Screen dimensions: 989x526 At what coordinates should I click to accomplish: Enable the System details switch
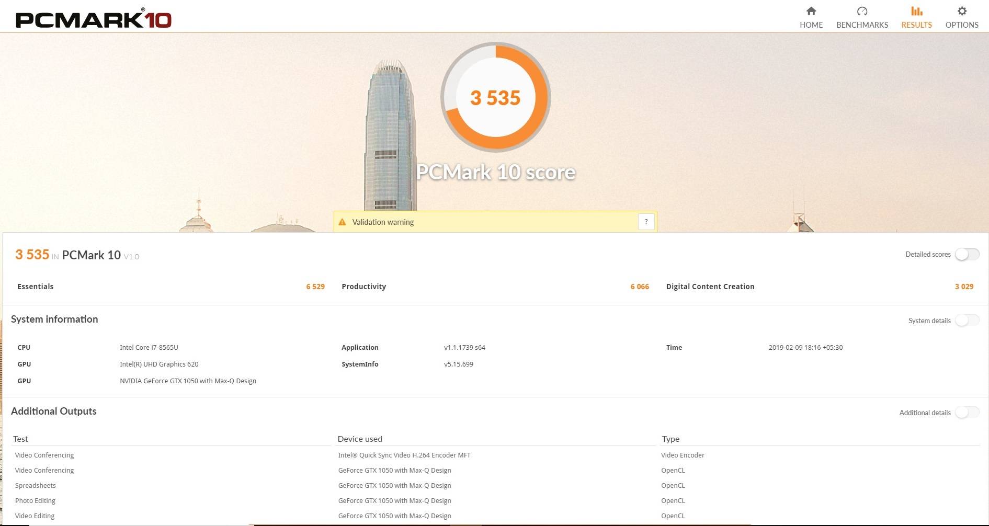pos(967,321)
